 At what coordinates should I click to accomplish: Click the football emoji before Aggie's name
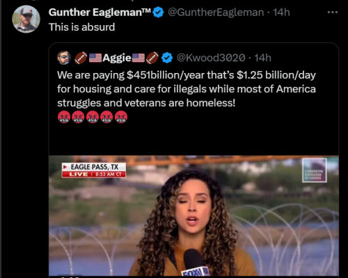click(81, 58)
